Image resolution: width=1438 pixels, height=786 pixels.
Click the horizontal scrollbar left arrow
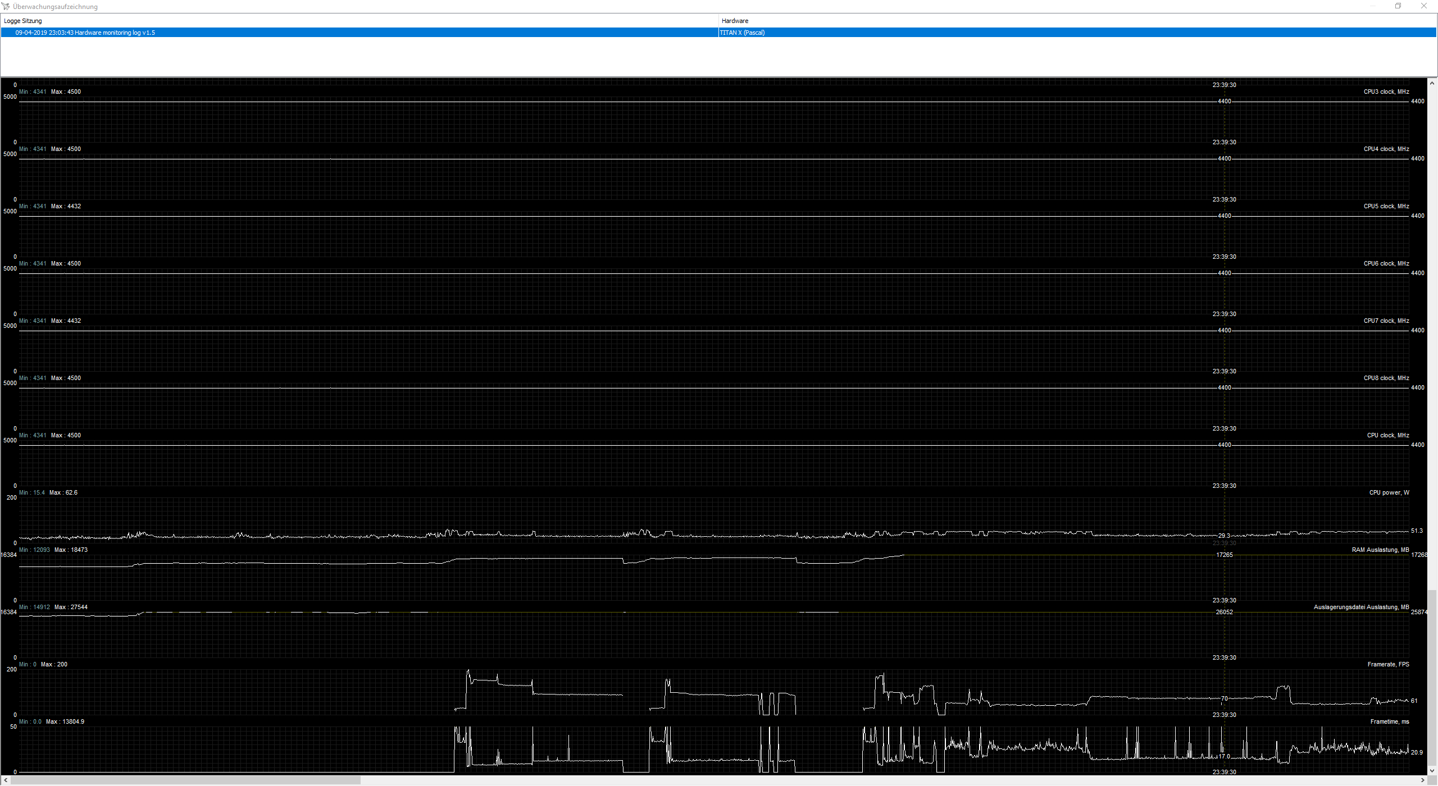click(6, 780)
